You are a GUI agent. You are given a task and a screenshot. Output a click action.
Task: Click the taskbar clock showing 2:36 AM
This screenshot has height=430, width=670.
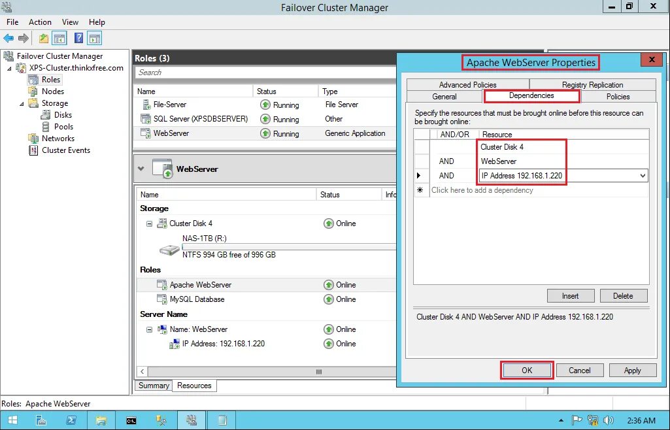(641, 421)
